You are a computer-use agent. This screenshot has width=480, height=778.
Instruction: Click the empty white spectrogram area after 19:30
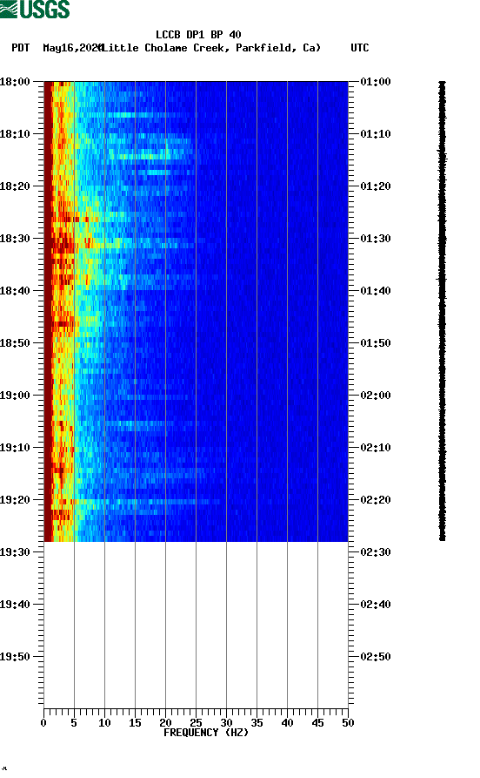pyautogui.click(x=196, y=624)
